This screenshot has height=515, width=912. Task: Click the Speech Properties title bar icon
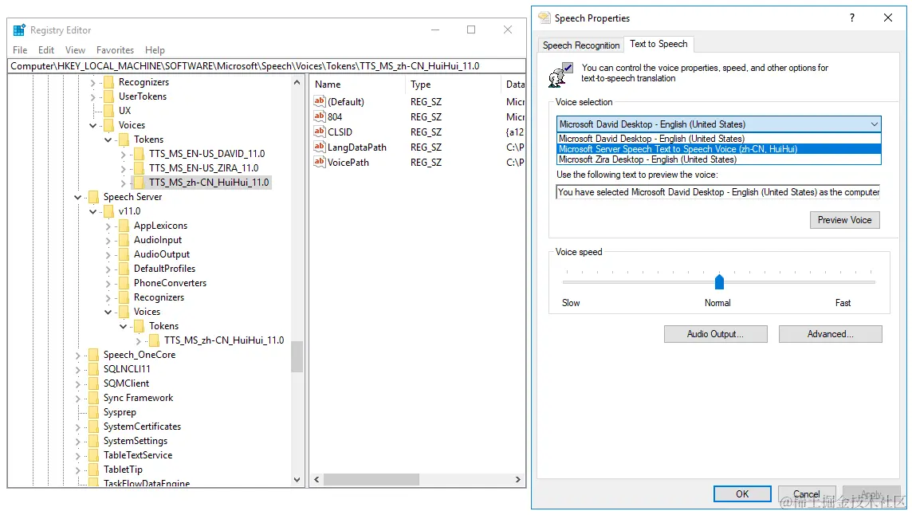[x=544, y=18]
